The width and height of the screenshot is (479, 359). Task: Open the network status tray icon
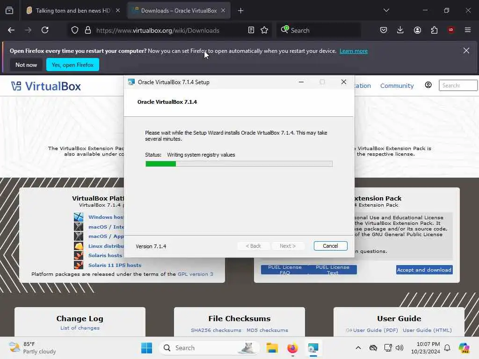388,348
